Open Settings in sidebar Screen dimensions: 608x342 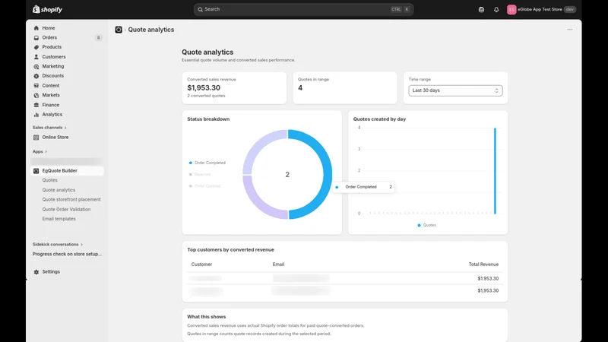[x=51, y=272]
